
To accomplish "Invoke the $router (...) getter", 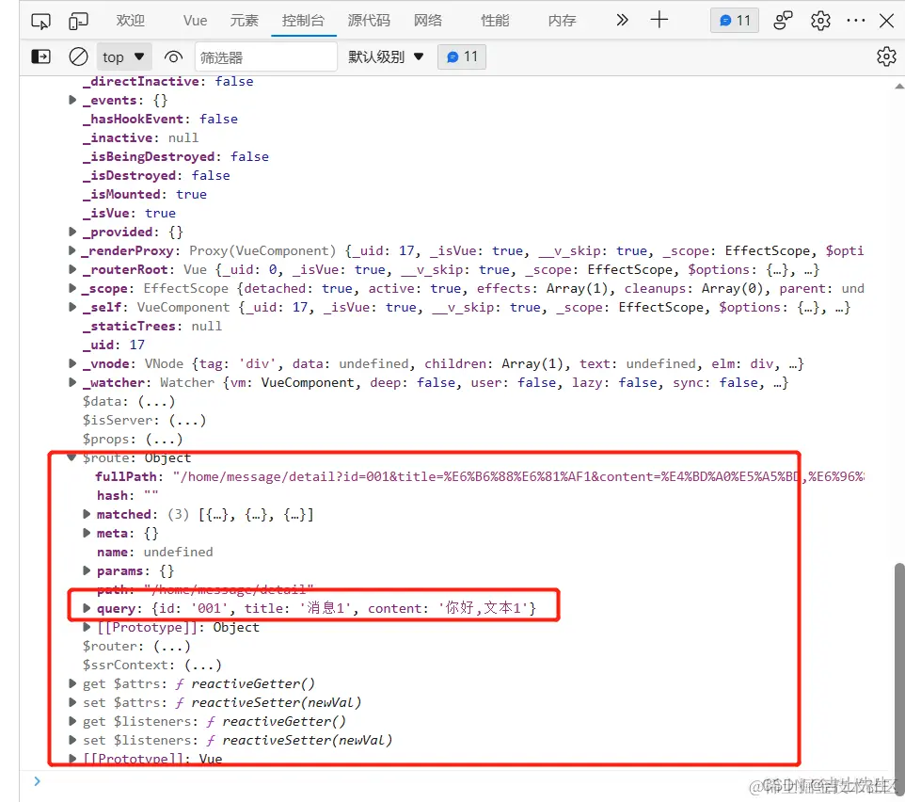I will pos(172,646).
